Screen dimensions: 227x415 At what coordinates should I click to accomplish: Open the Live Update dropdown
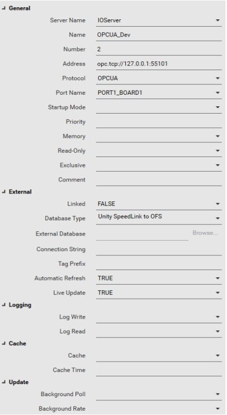pyautogui.click(x=159, y=293)
